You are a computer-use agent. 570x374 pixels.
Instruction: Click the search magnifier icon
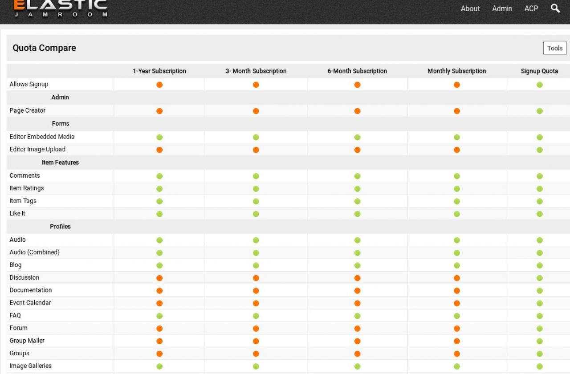(x=555, y=8)
